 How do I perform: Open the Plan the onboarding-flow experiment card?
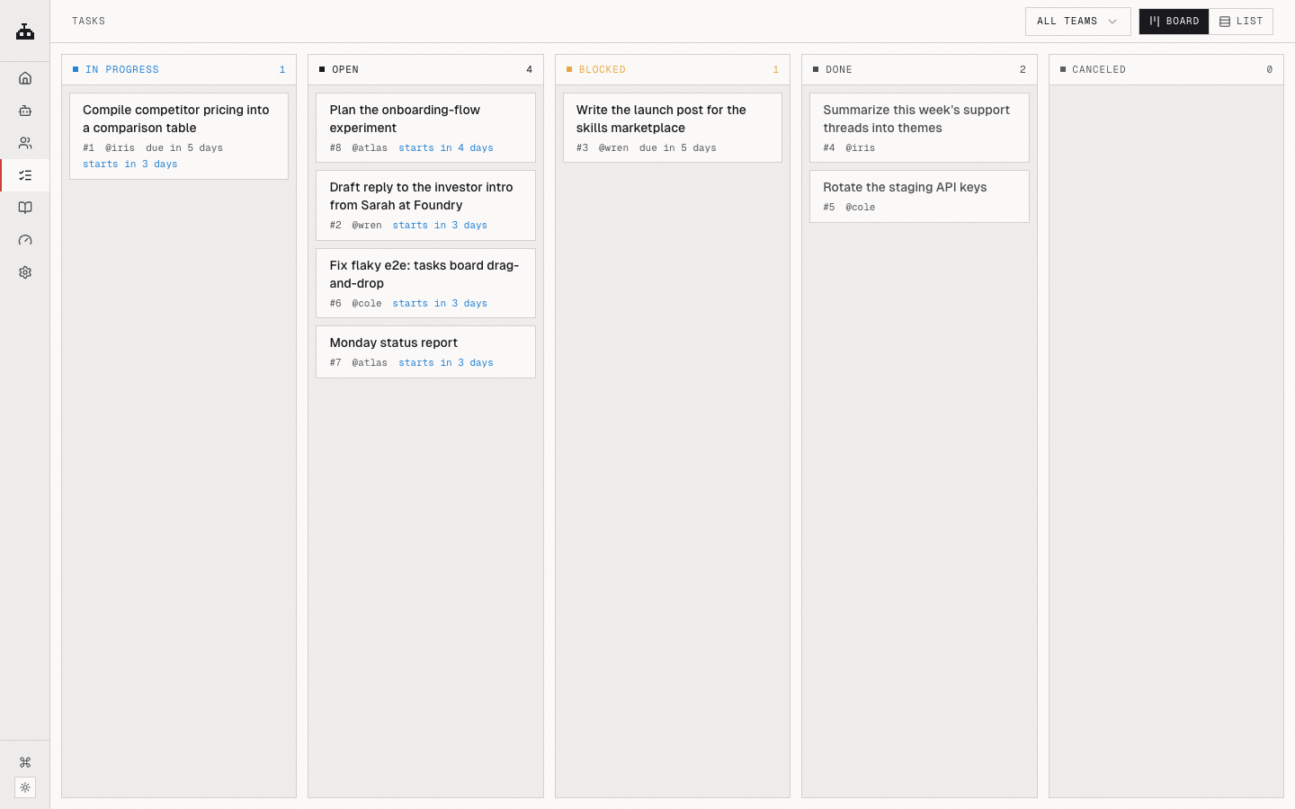tap(425, 129)
